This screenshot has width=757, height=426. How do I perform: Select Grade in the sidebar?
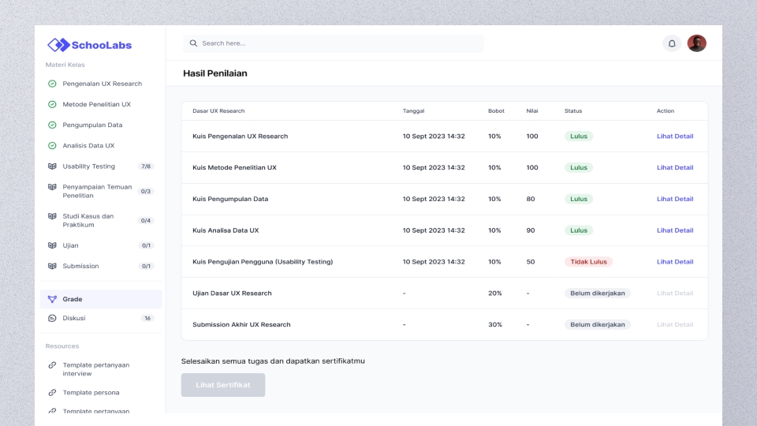(x=101, y=299)
